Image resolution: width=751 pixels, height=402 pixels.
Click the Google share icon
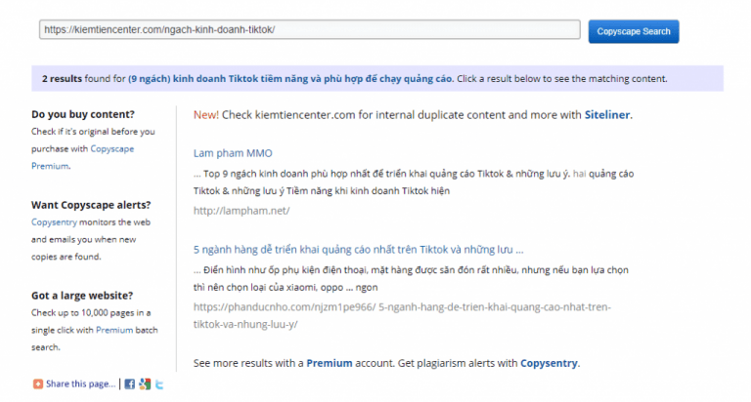tap(144, 383)
